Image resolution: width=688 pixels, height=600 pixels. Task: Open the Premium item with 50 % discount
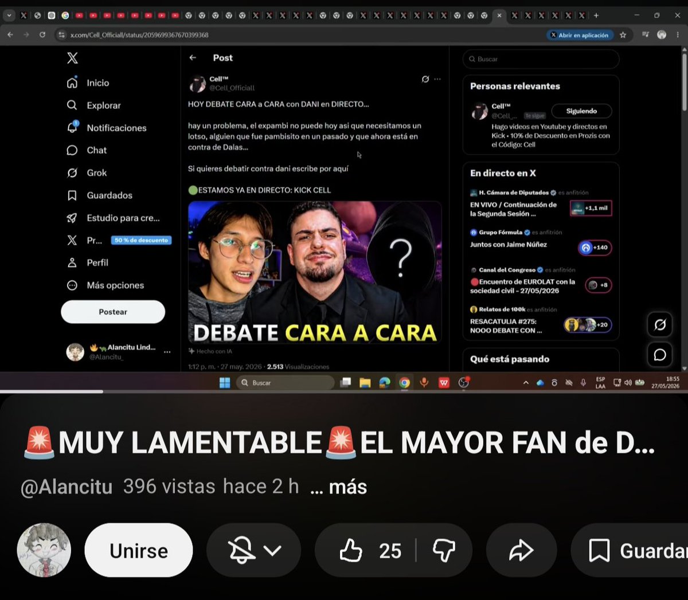click(x=119, y=240)
